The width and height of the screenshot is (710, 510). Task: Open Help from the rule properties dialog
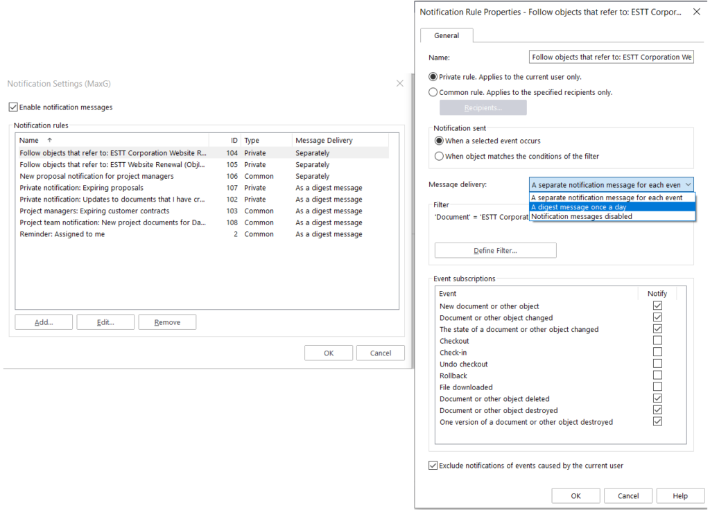pos(679,495)
